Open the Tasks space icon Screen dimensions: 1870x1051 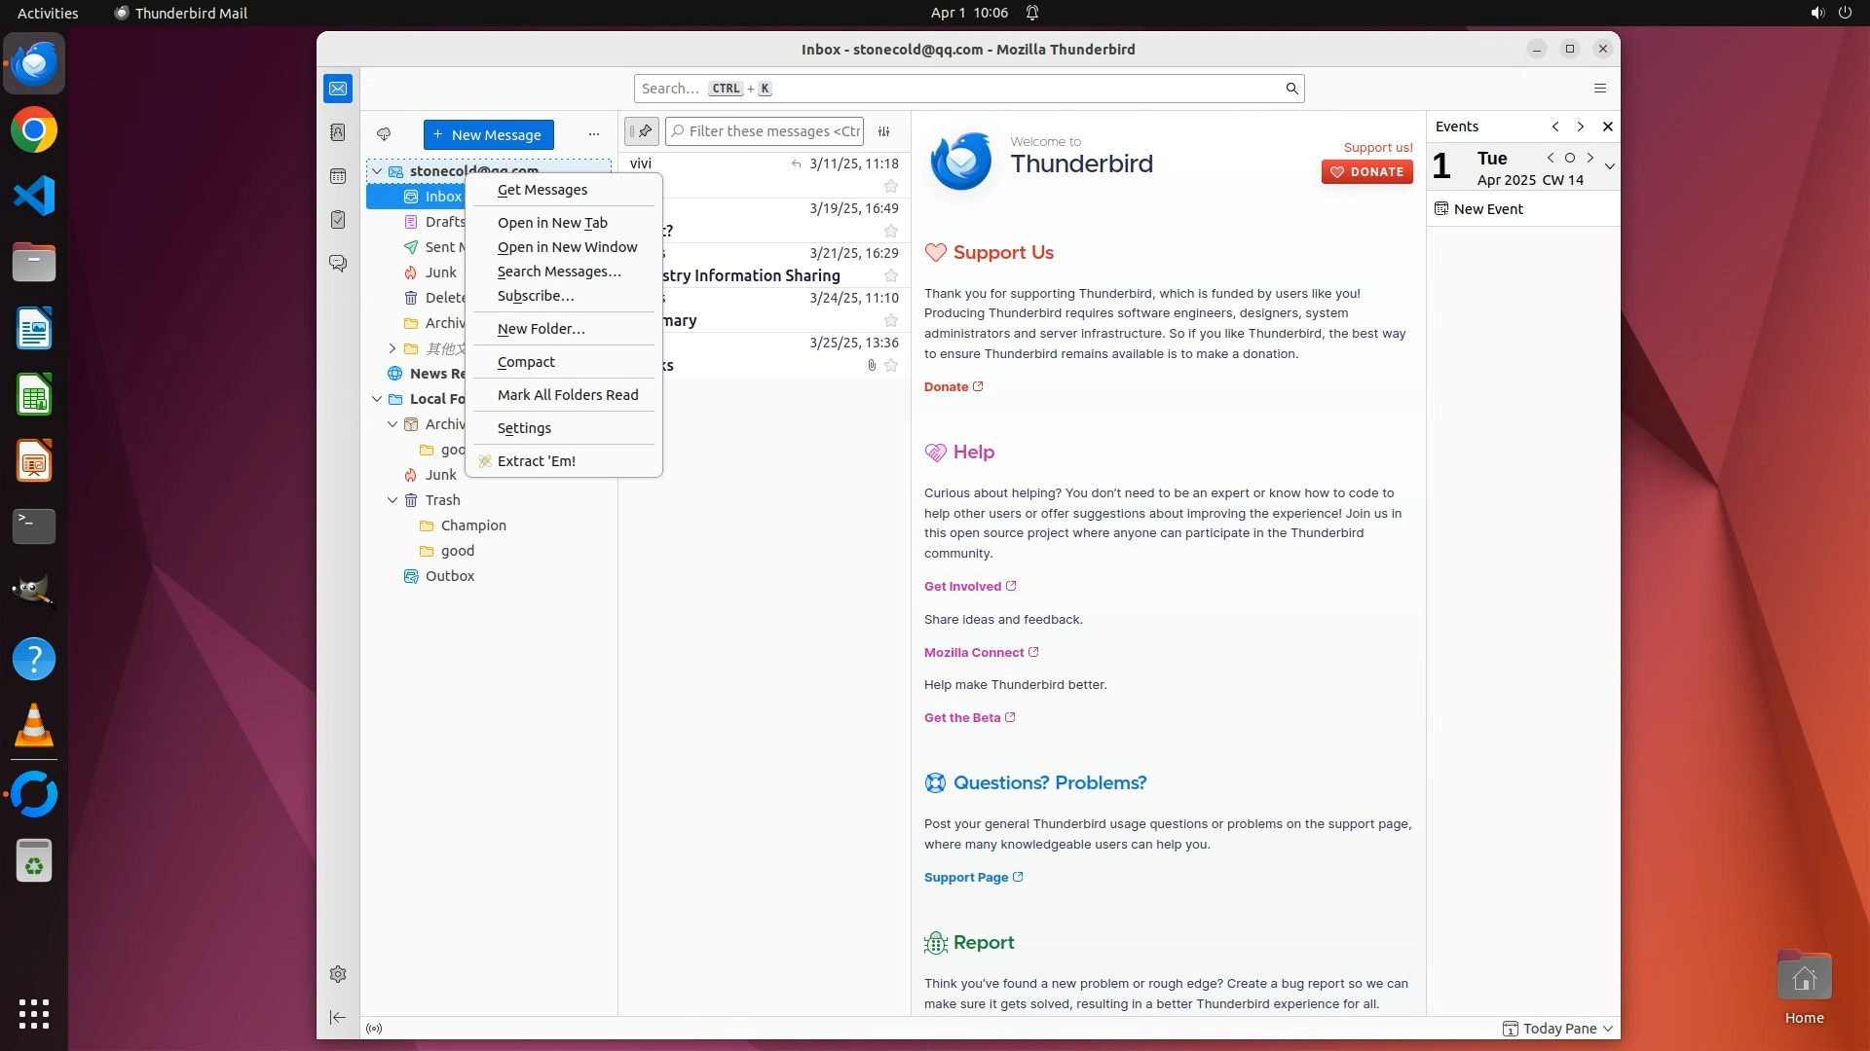pyautogui.click(x=338, y=220)
